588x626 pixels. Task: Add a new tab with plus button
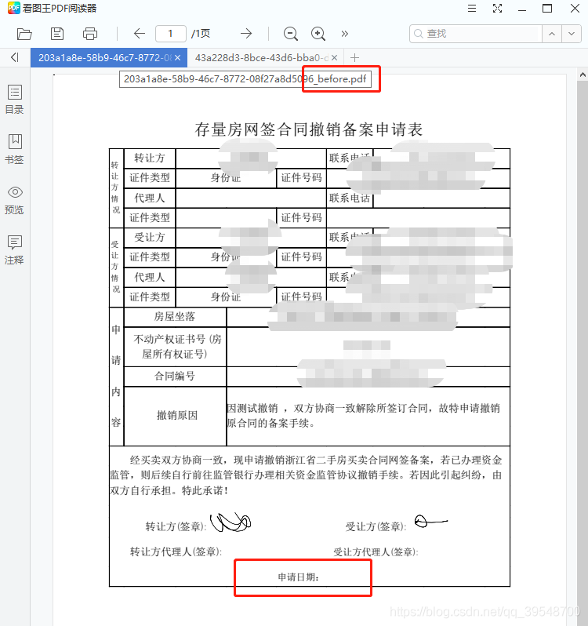point(354,58)
